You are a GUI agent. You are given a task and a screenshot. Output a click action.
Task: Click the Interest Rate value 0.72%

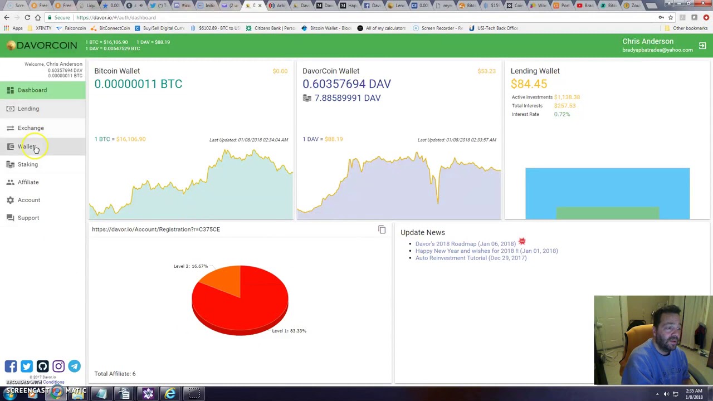562,114
